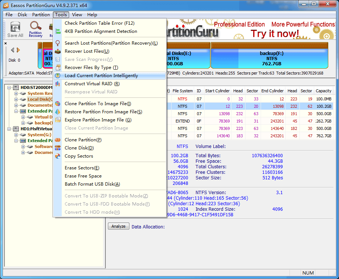The height and width of the screenshot is (279, 339).
Task: Select Erase Sectors(E) from Tools menu
Action: pos(110,168)
